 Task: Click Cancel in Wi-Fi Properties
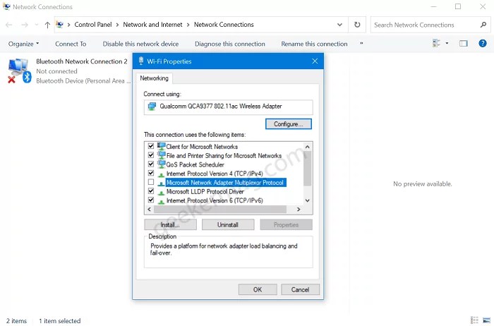300,289
